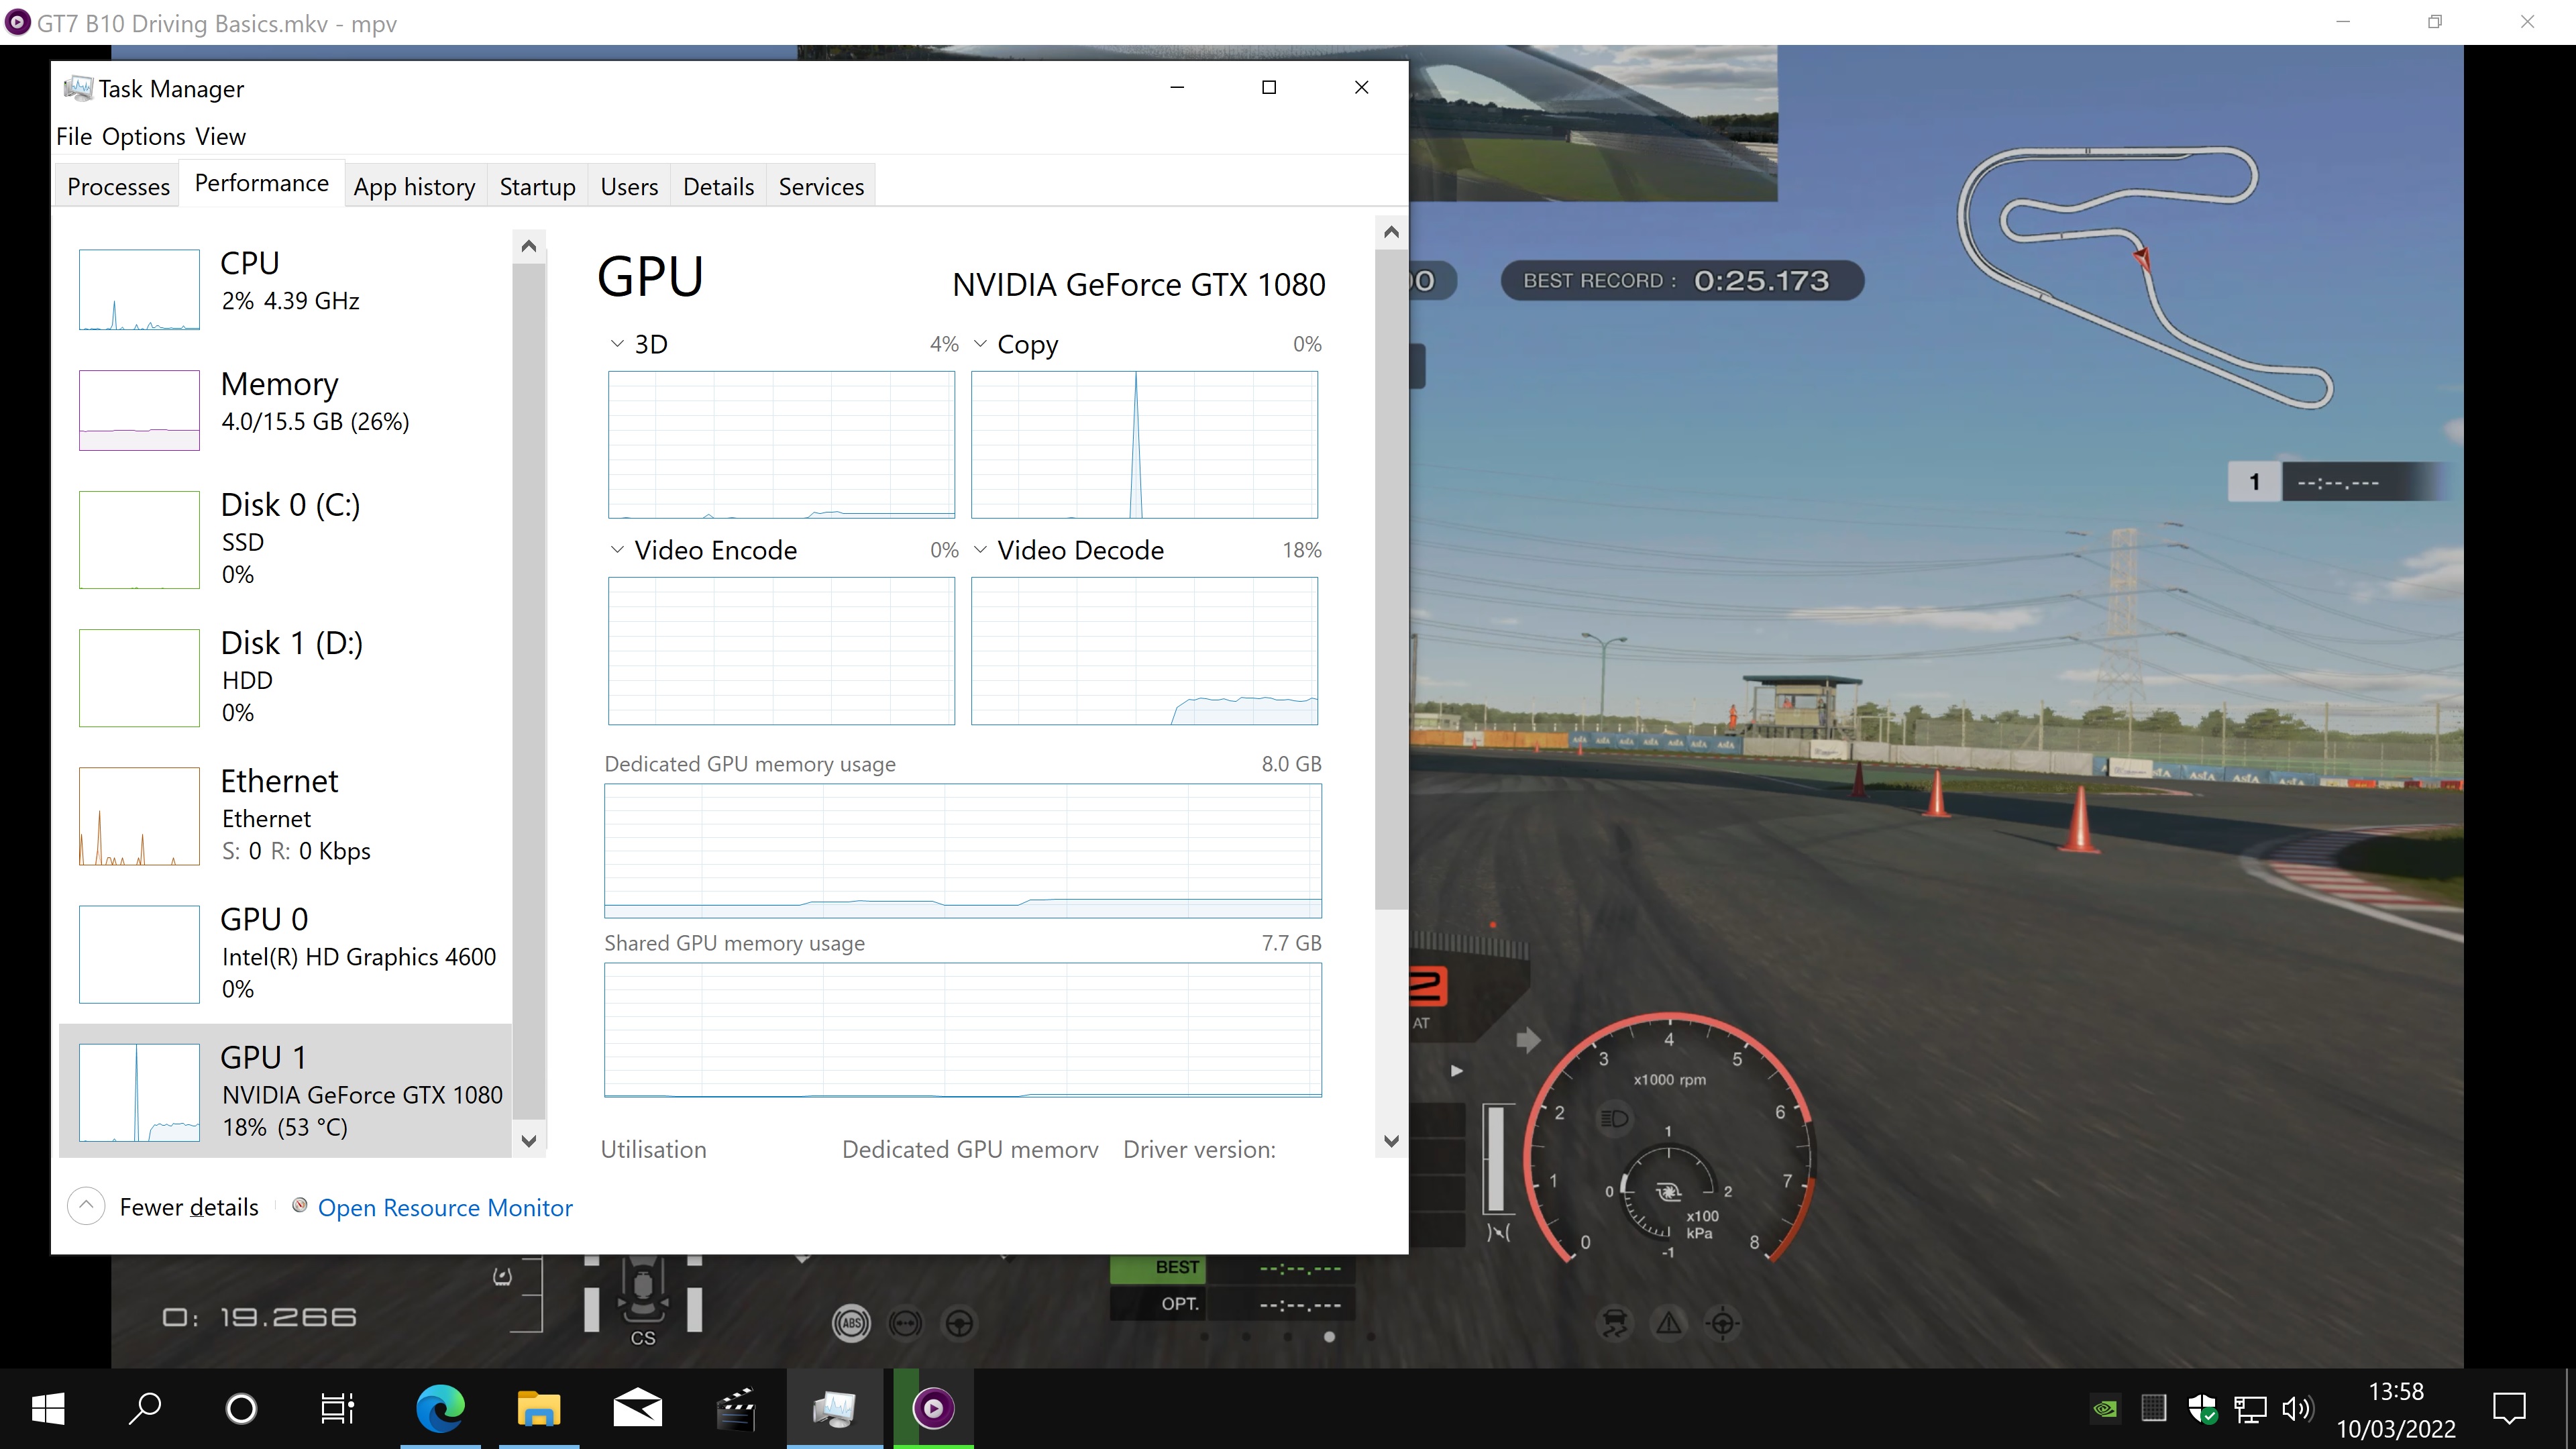Switch to the mpv player taskbar icon
2576x1449 pixels.
[933, 1409]
